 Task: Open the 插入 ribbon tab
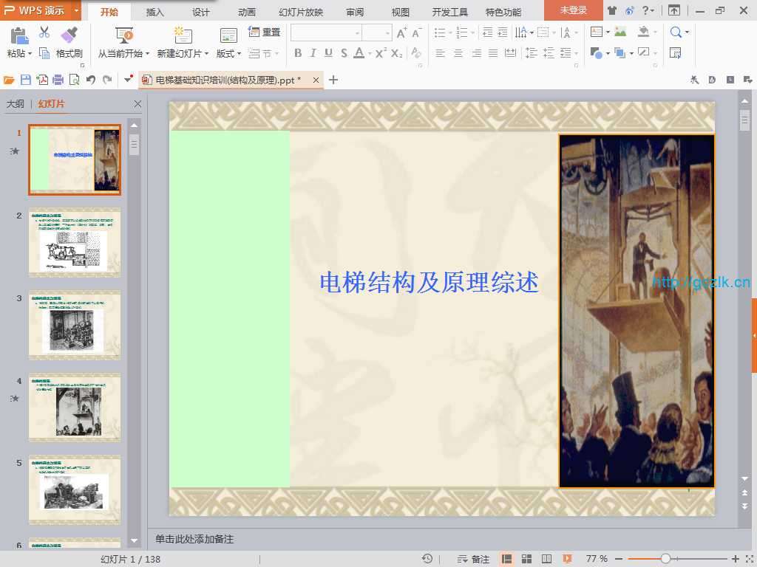(155, 12)
